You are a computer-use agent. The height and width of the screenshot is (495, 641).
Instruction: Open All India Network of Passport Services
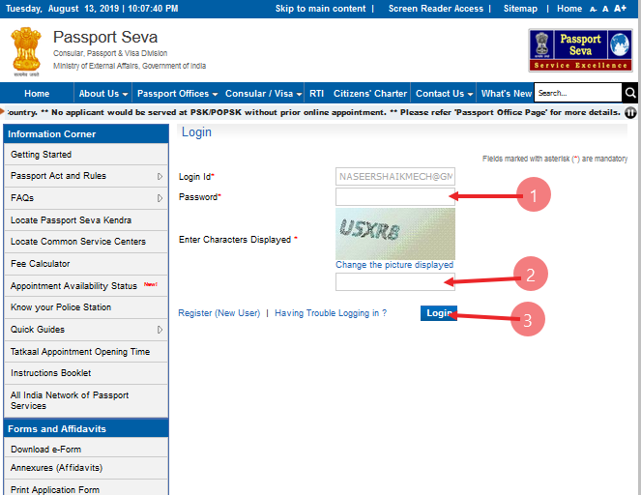click(86, 400)
